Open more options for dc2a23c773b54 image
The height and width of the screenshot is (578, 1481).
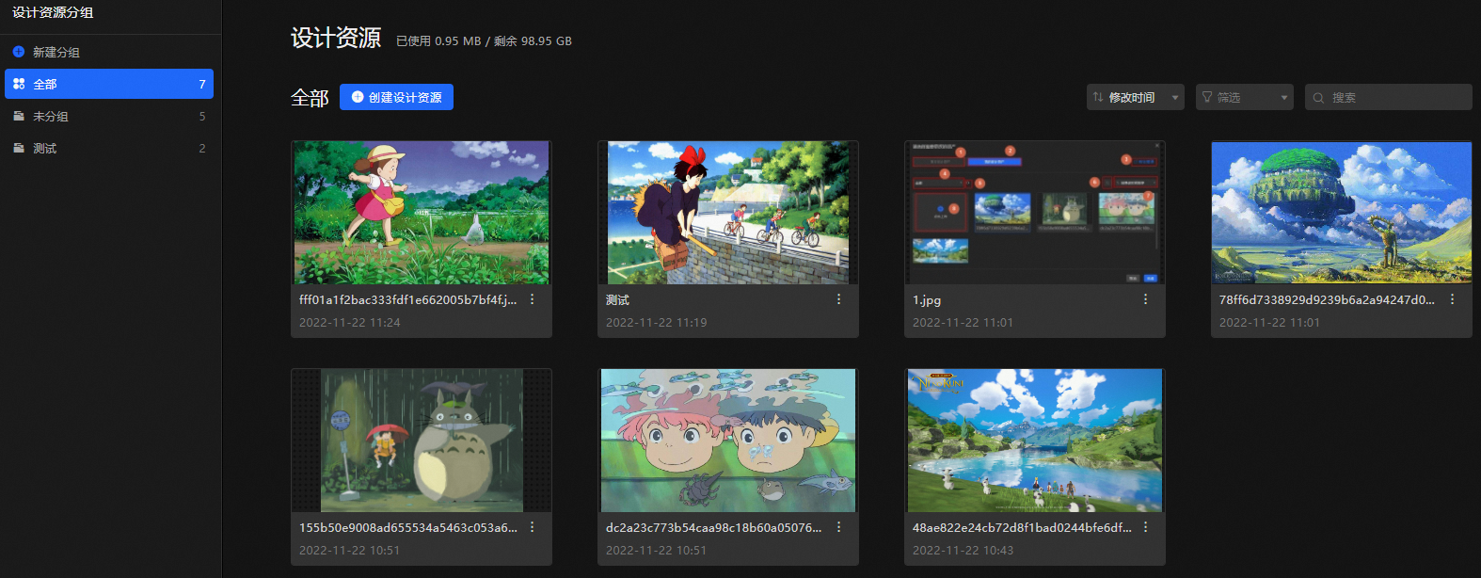click(x=839, y=527)
